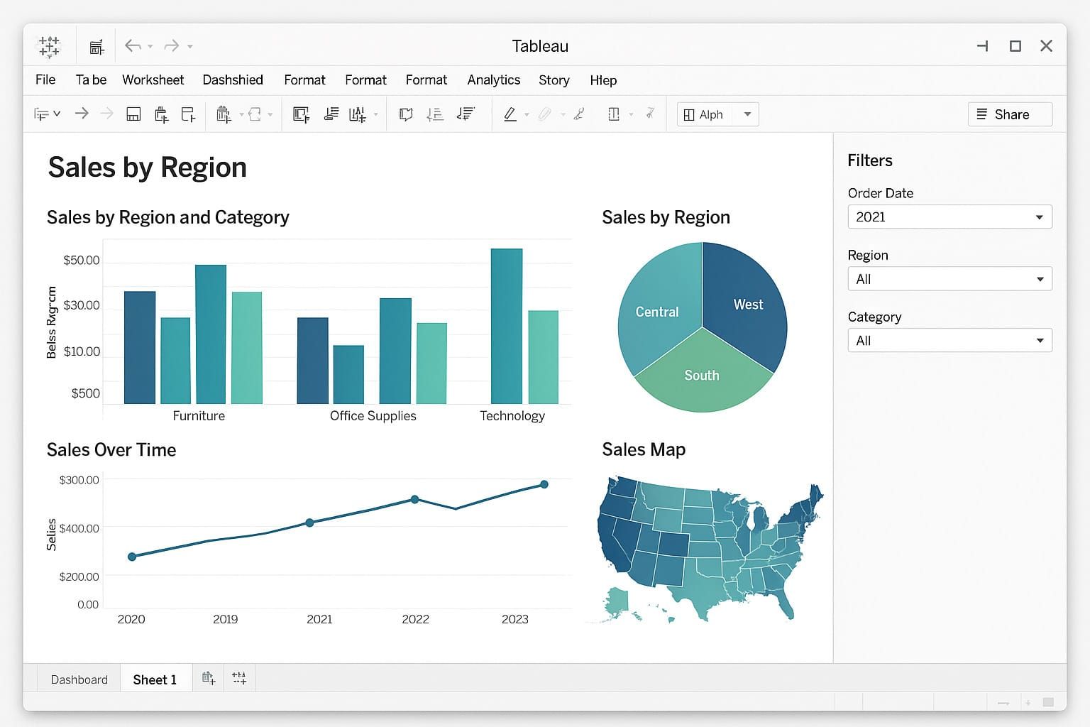
Task: Click the 2023 data point on line chart
Action: (544, 484)
